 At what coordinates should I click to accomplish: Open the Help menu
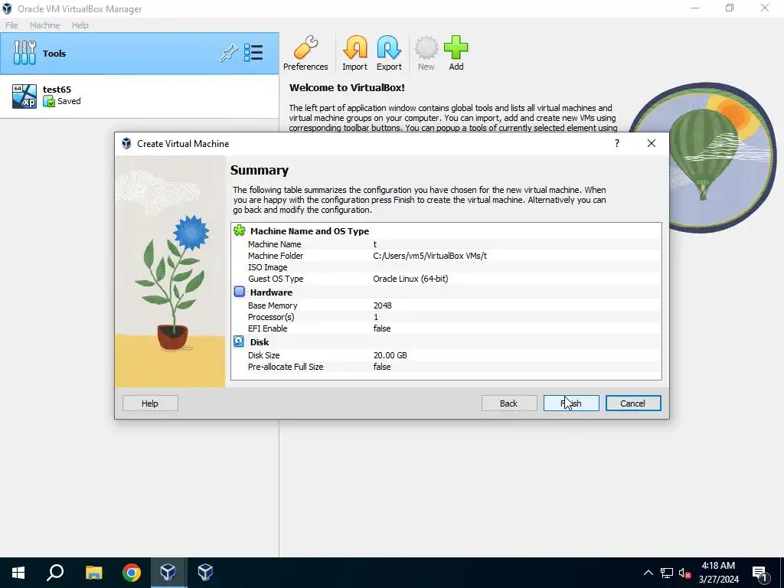click(x=80, y=25)
